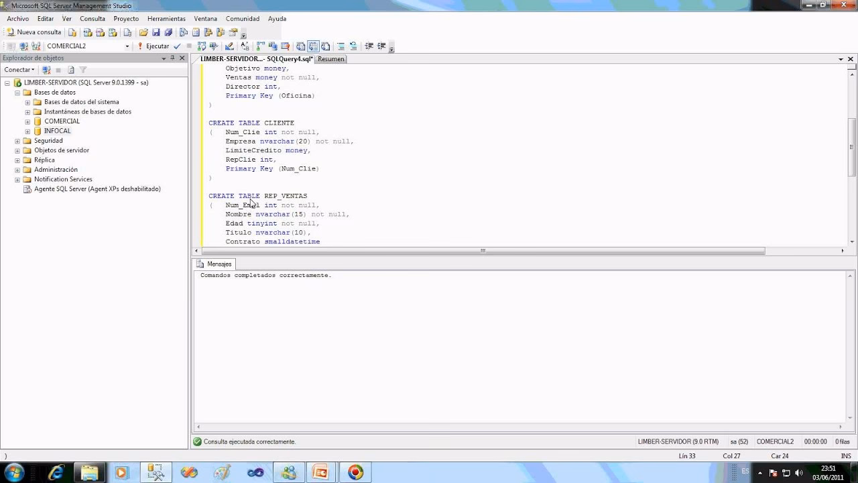Click the Ejecutar button

(x=154, y=46)
